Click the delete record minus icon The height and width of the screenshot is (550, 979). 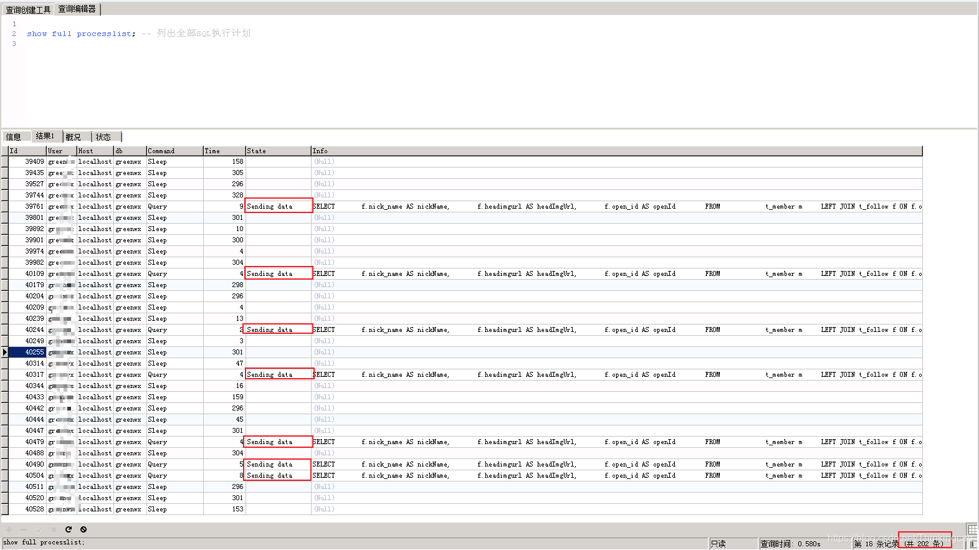click(24, 529)
